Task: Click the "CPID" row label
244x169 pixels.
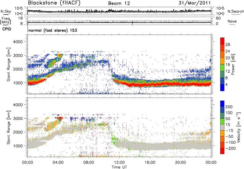Action: click(7, 29)
